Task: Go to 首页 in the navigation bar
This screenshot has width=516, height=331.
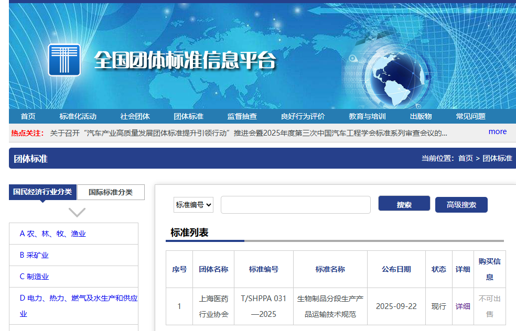Action: click(x=28, y=116)
